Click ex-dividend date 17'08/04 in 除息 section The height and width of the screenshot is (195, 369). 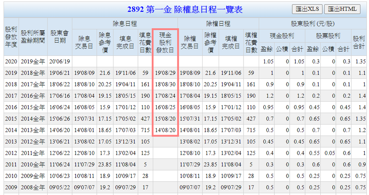(84, 96)
